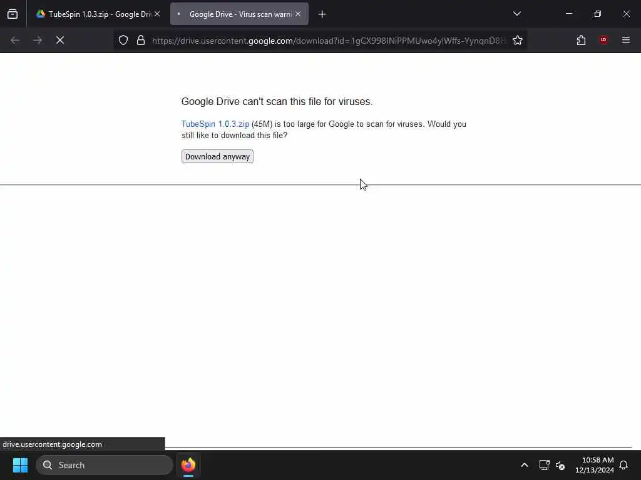Viewport: 641px width, 480px height.
Task: Expand the list all tabs chevron
Action: (x=517, y=14)
